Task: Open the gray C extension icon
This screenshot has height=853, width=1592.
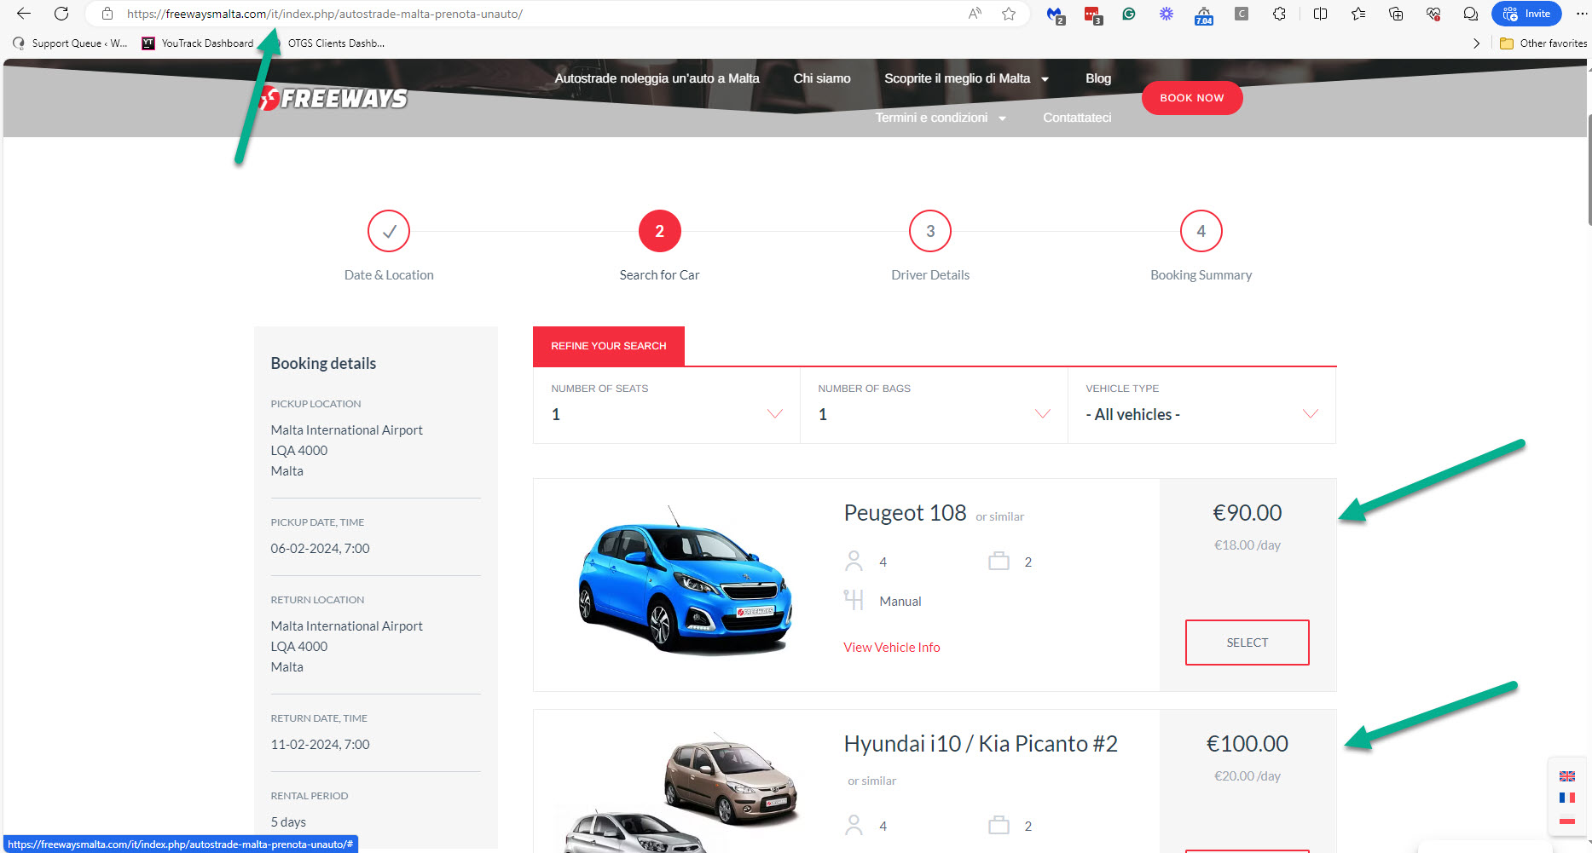Action: [x=1242, y=14]
